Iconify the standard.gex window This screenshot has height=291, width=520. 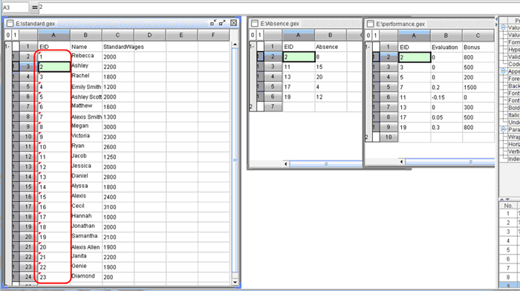(x=213, y=23)
